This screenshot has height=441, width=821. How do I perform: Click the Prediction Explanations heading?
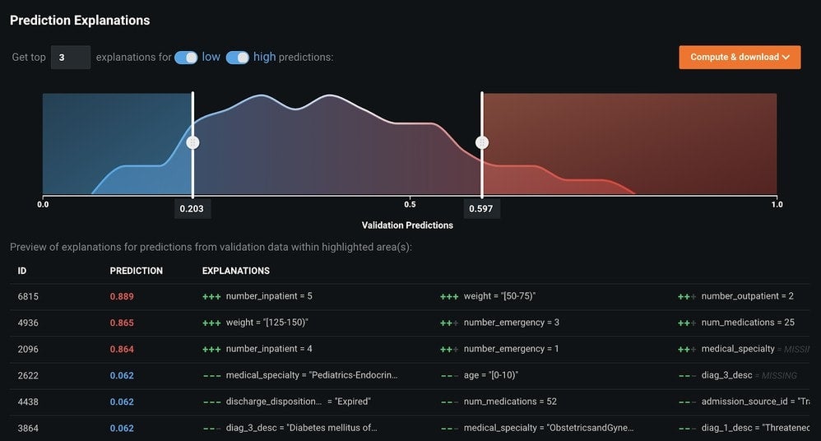tap(80, 21)
